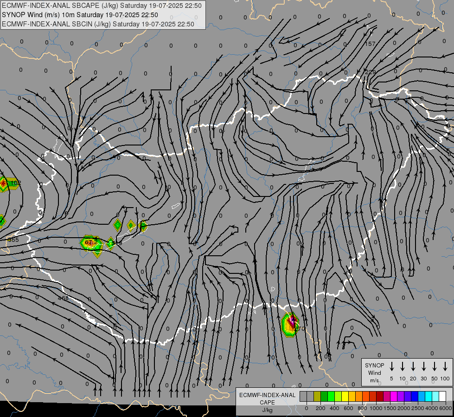
Task: Click the '1500' tick label on the CAPE scale
Action: pyautogui.click(x=390, y=408)
